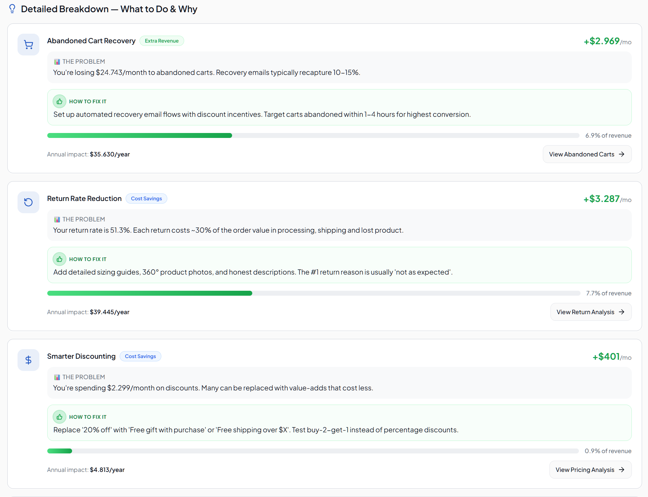Click the 7.7% of revenue progress bar
The width and height of the screenshot is (648, 497).
314,293
